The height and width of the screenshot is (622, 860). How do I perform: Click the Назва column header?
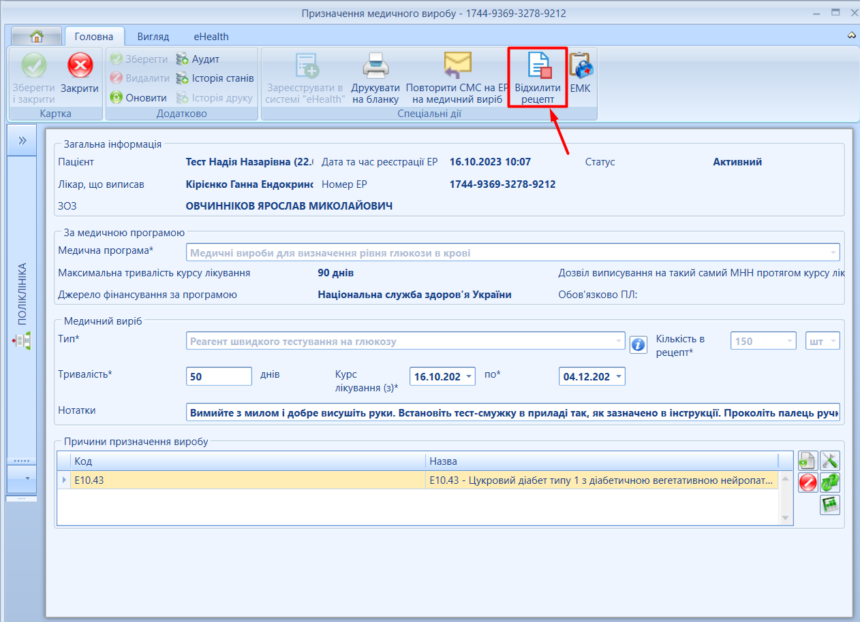(x=602, y=461)
